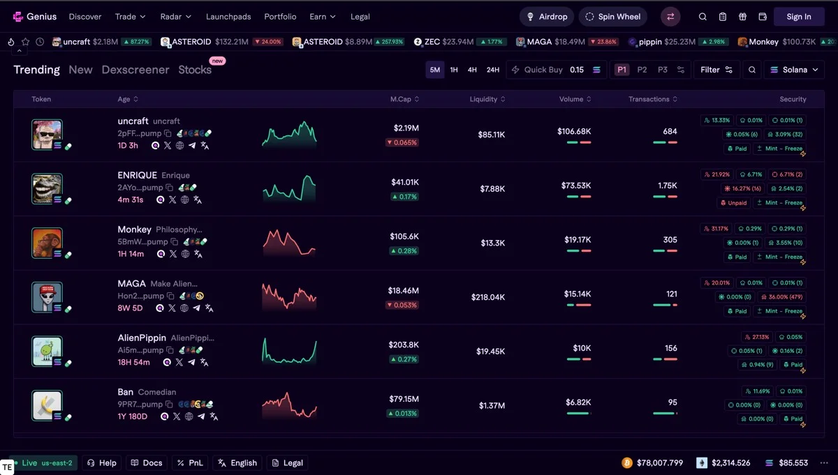Image resolution: width=838 pixels, height=475 pixels.
Task: Open X link for ENRIQUE token
Action: pyautogui.click(x=172, y=199)
